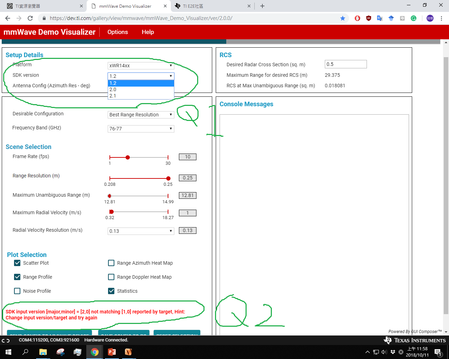Open the Desirable Configuration dropdown
Viewport: 449px width, 359px height.
point(141,115)
